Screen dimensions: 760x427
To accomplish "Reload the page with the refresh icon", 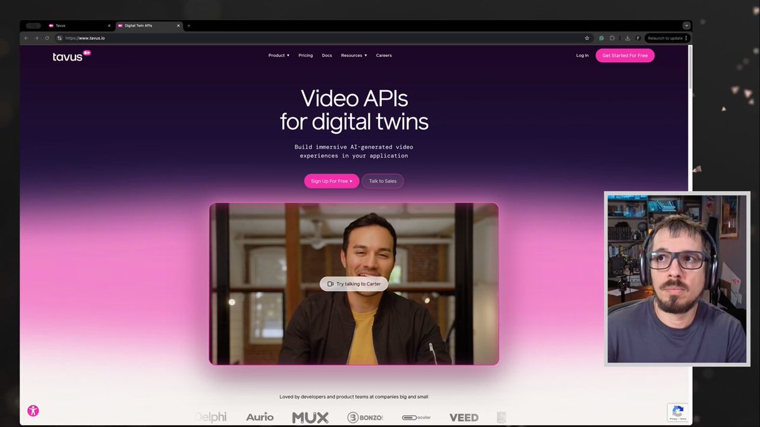I will point(47,38).
